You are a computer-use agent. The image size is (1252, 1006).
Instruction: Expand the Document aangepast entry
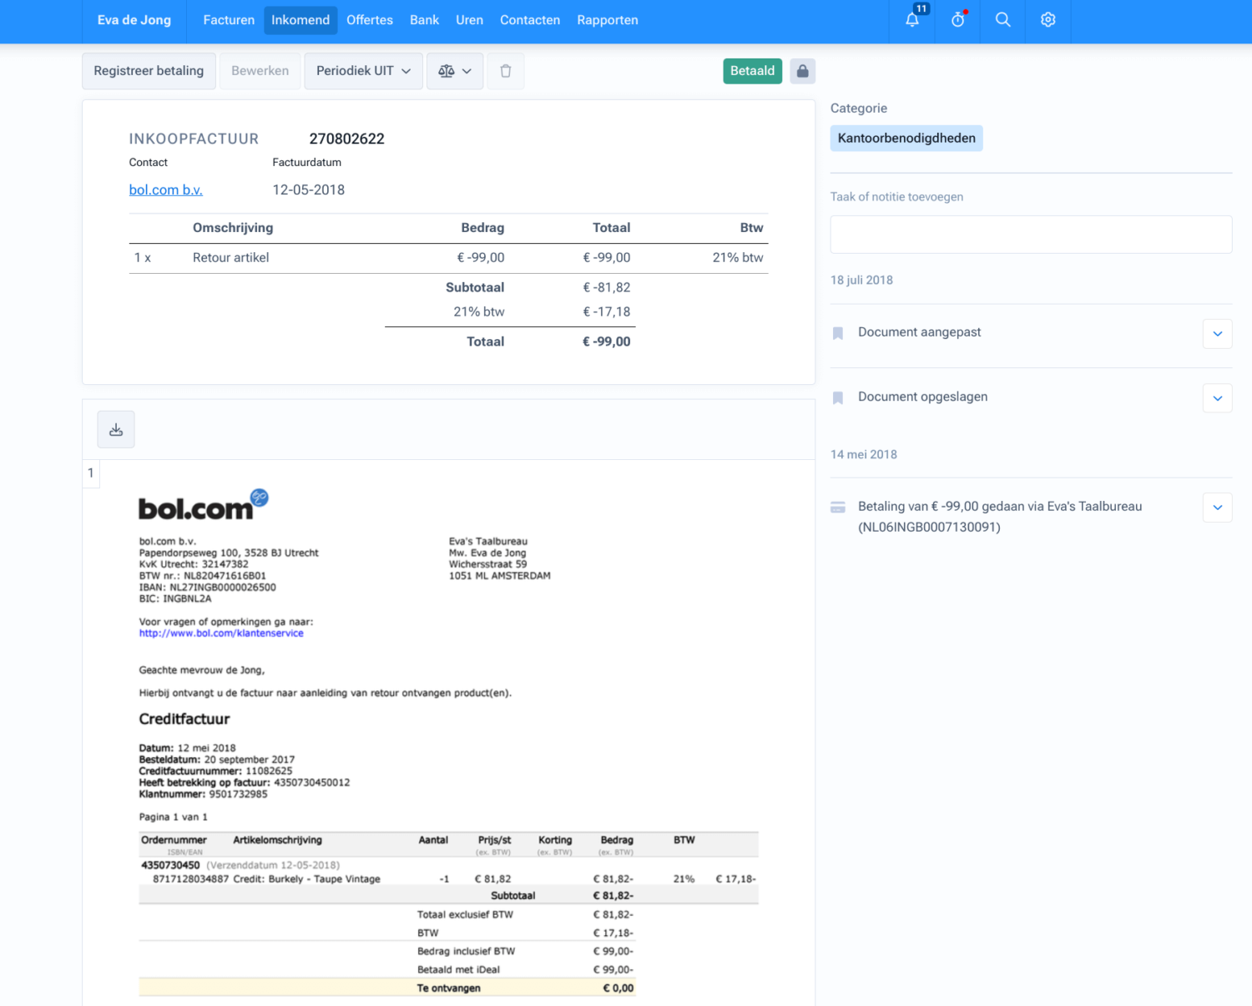coord(1217,334)
